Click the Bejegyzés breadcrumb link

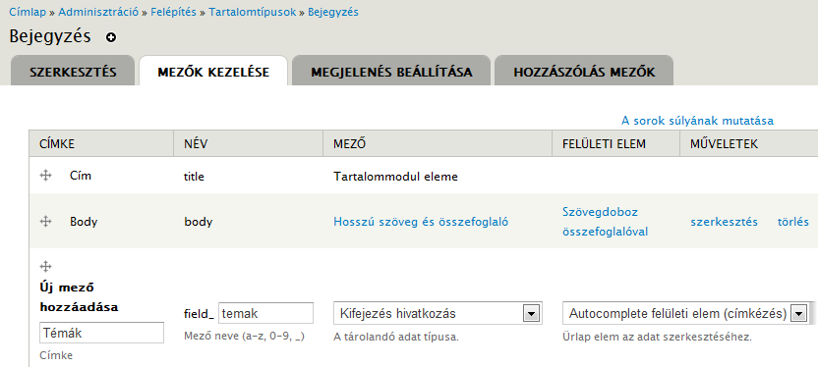point(333,12)
